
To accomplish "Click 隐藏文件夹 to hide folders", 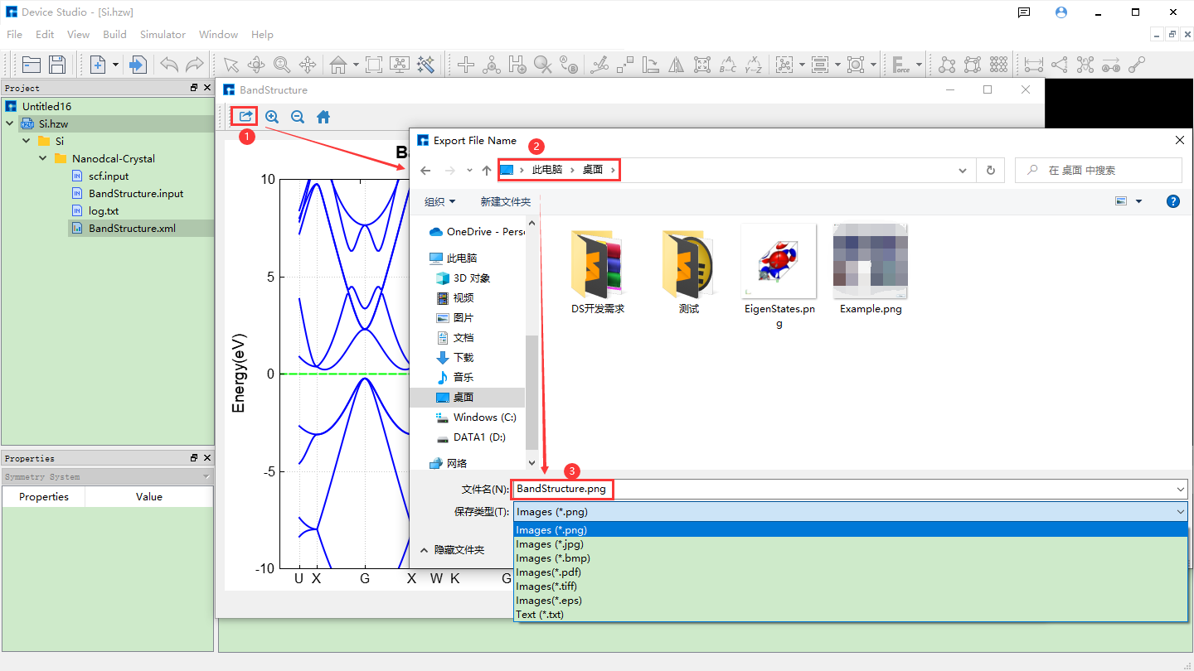I will pos(452,550).
